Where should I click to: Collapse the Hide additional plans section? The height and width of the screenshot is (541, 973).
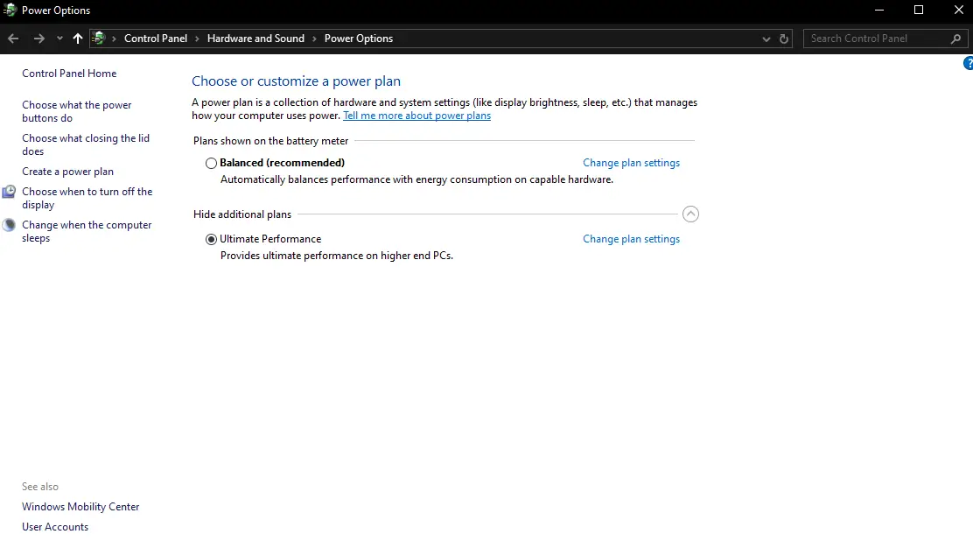pos(690,214)
